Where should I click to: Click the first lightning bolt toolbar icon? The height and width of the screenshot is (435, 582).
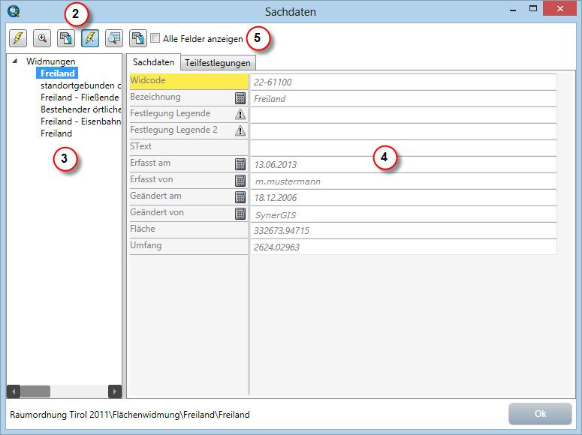pyautogui.click(x=17, y=38)
